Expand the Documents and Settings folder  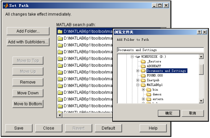tap(138, 71)
